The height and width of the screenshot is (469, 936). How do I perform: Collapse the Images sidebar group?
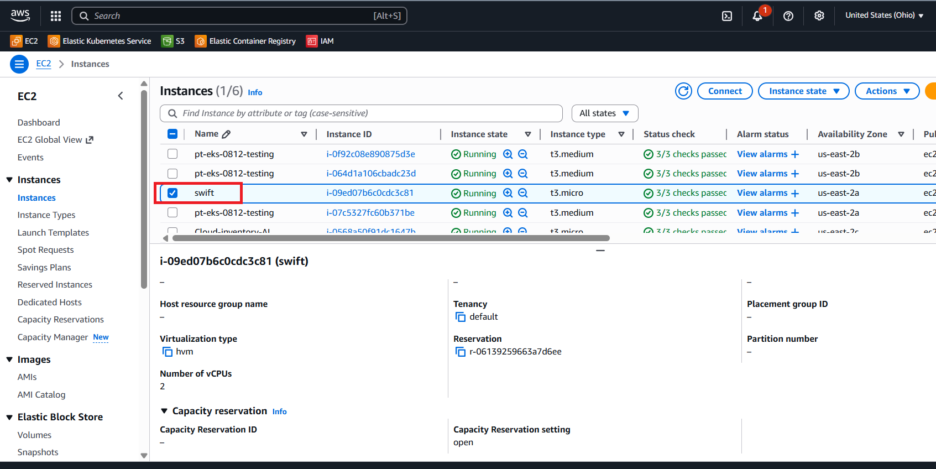point(9,359)
